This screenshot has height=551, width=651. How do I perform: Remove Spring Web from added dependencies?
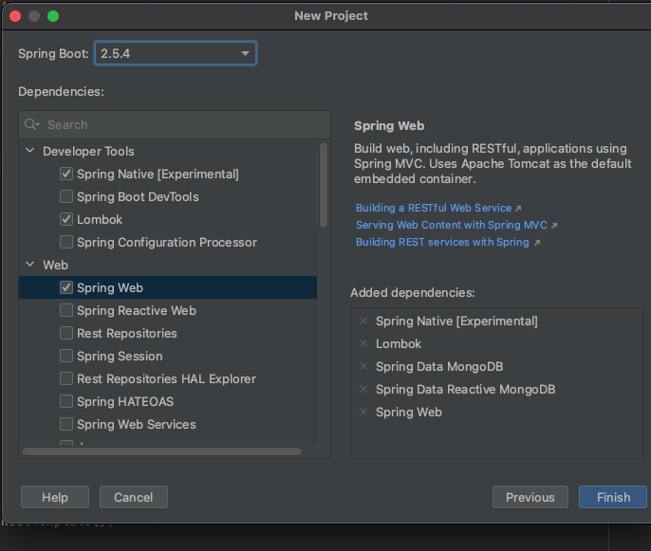[363, 413]
